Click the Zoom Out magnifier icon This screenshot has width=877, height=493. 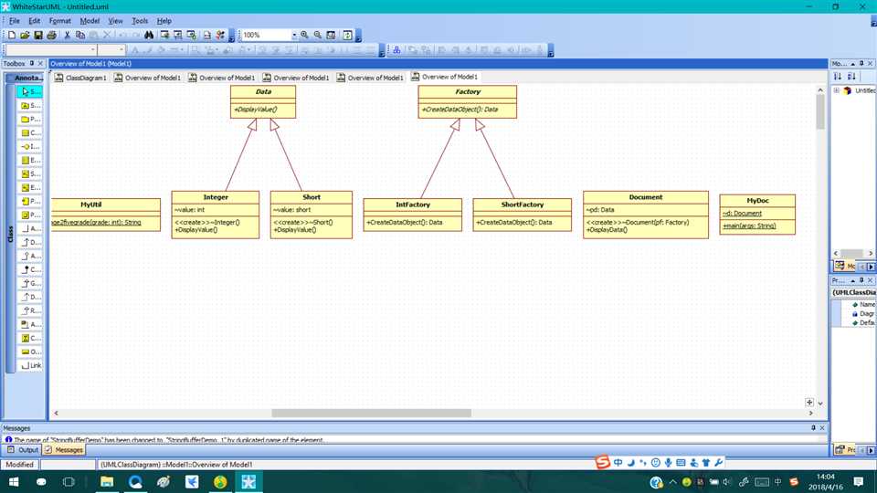point(318,35)
